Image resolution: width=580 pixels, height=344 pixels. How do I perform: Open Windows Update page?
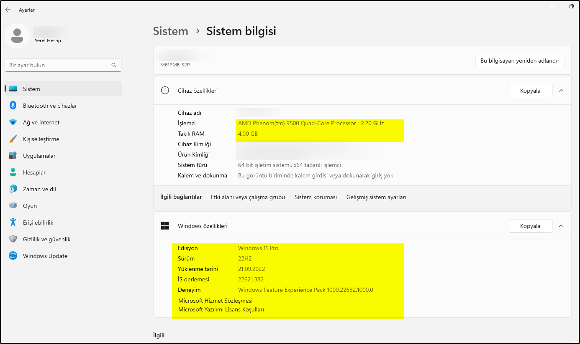[x=63, y=256]
